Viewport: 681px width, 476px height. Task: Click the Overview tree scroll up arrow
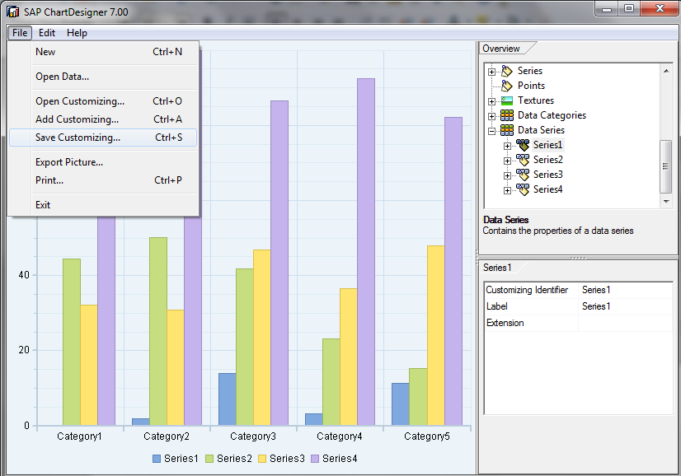click(666, 71)
